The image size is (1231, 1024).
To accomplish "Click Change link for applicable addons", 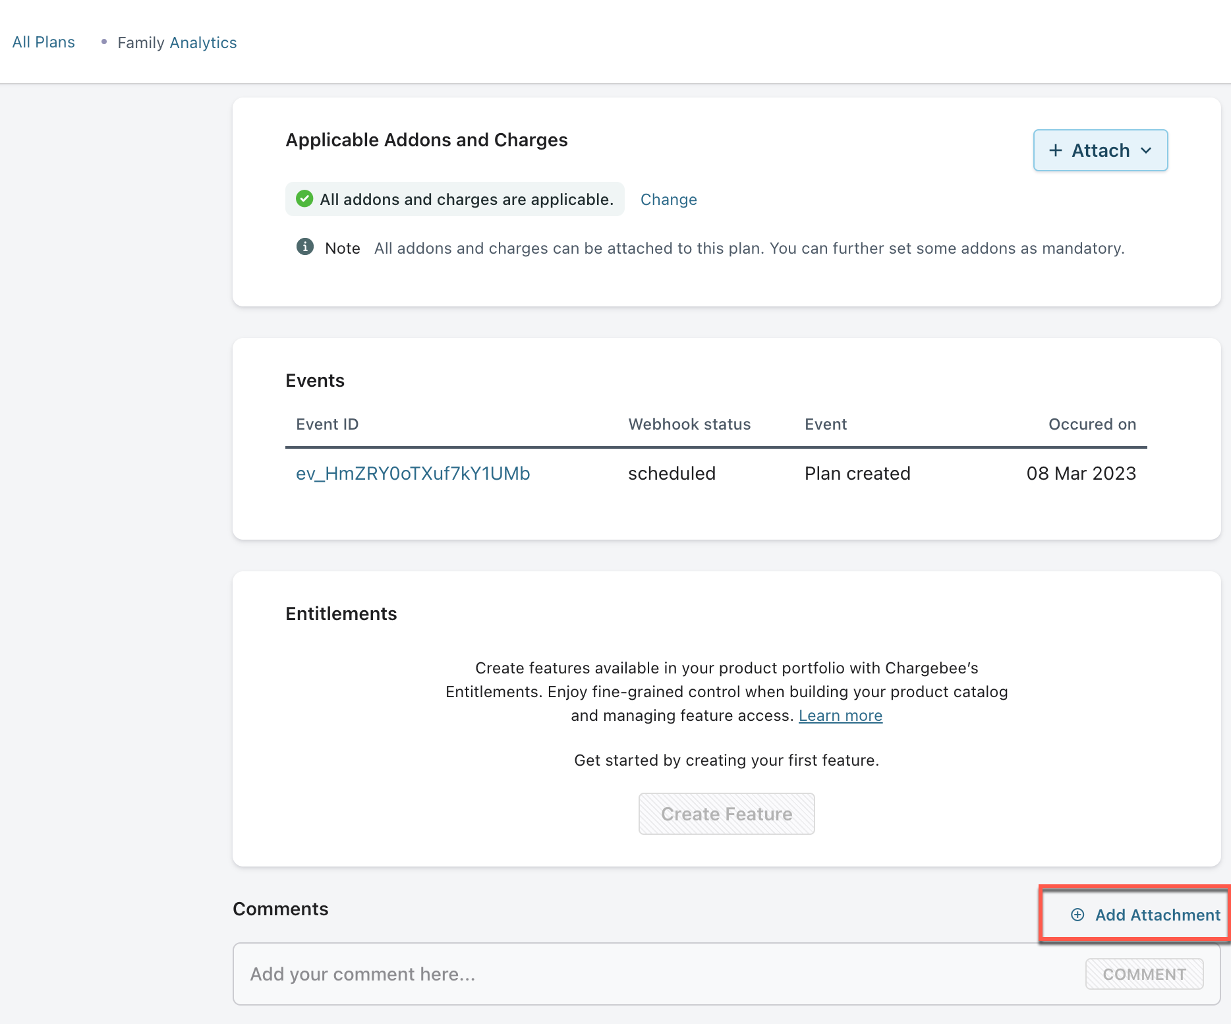I will 668,200.
